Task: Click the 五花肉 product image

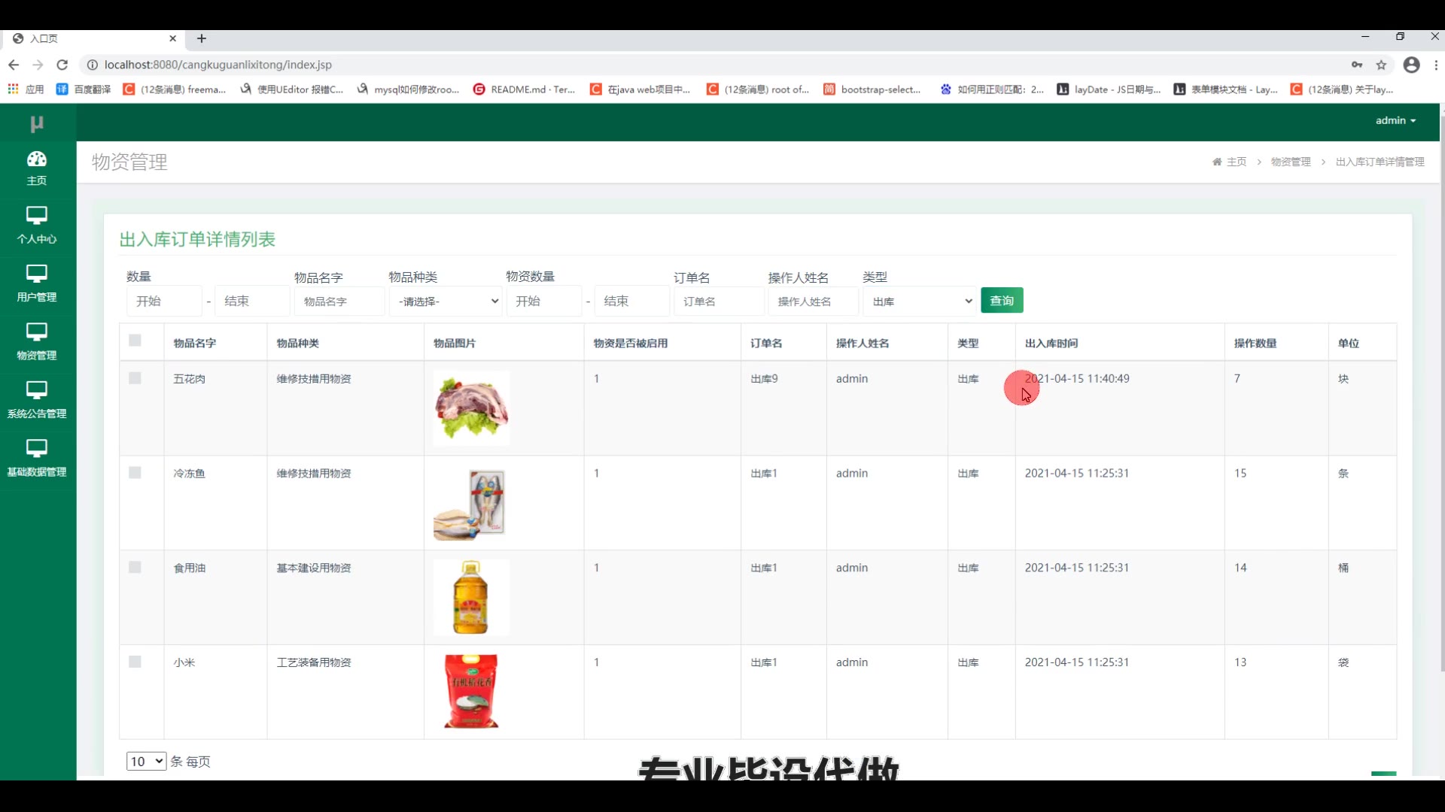Action: pyautogui.click(x=471, y=408)
